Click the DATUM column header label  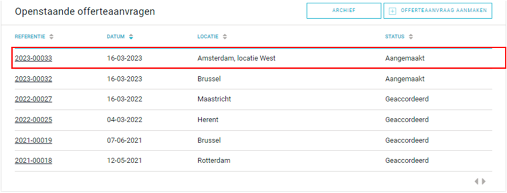(116, 37)
